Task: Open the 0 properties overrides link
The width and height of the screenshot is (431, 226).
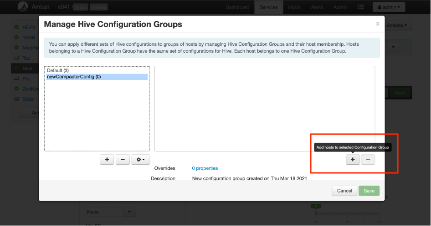Action: [205, 168]
